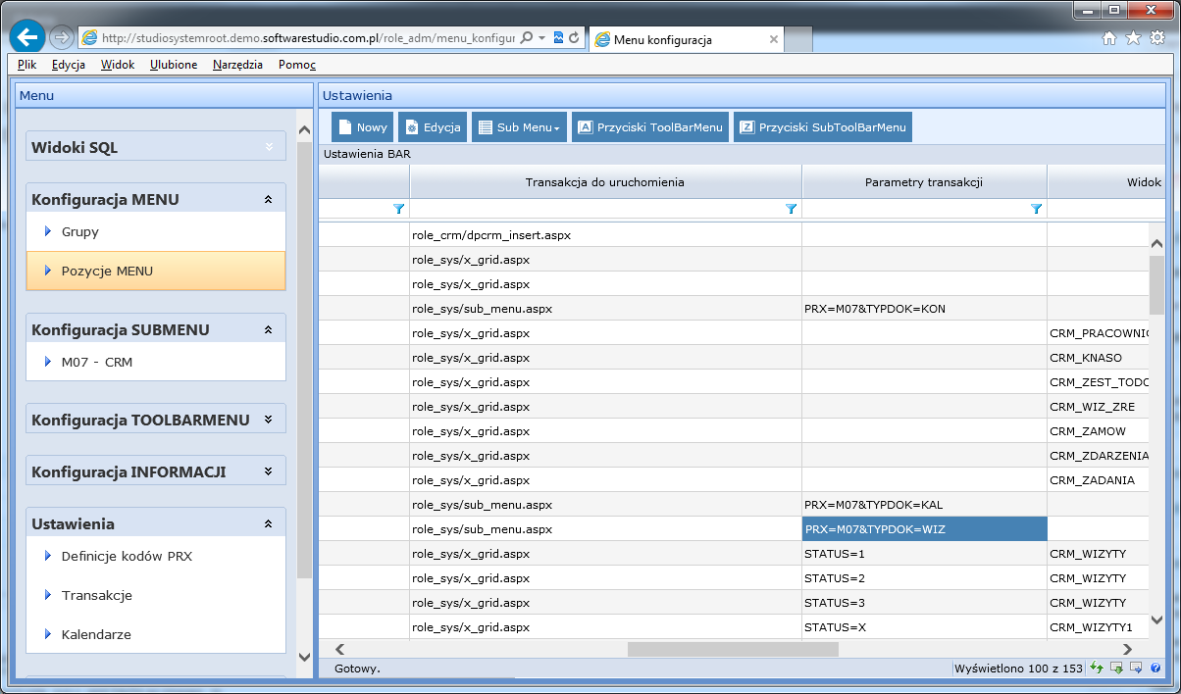
Task: Open the Pomoc menu
Action: [297, 65]
